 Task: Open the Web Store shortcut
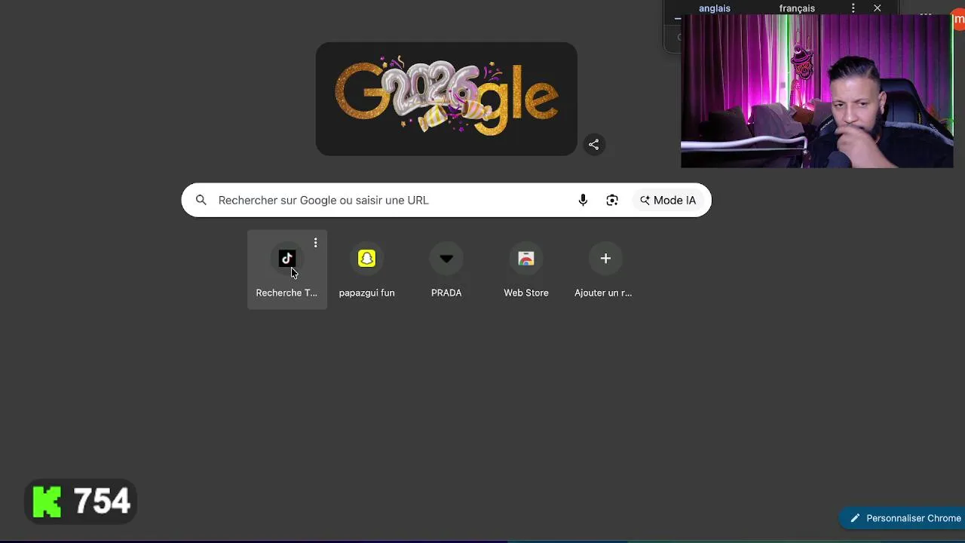(526, 270)
